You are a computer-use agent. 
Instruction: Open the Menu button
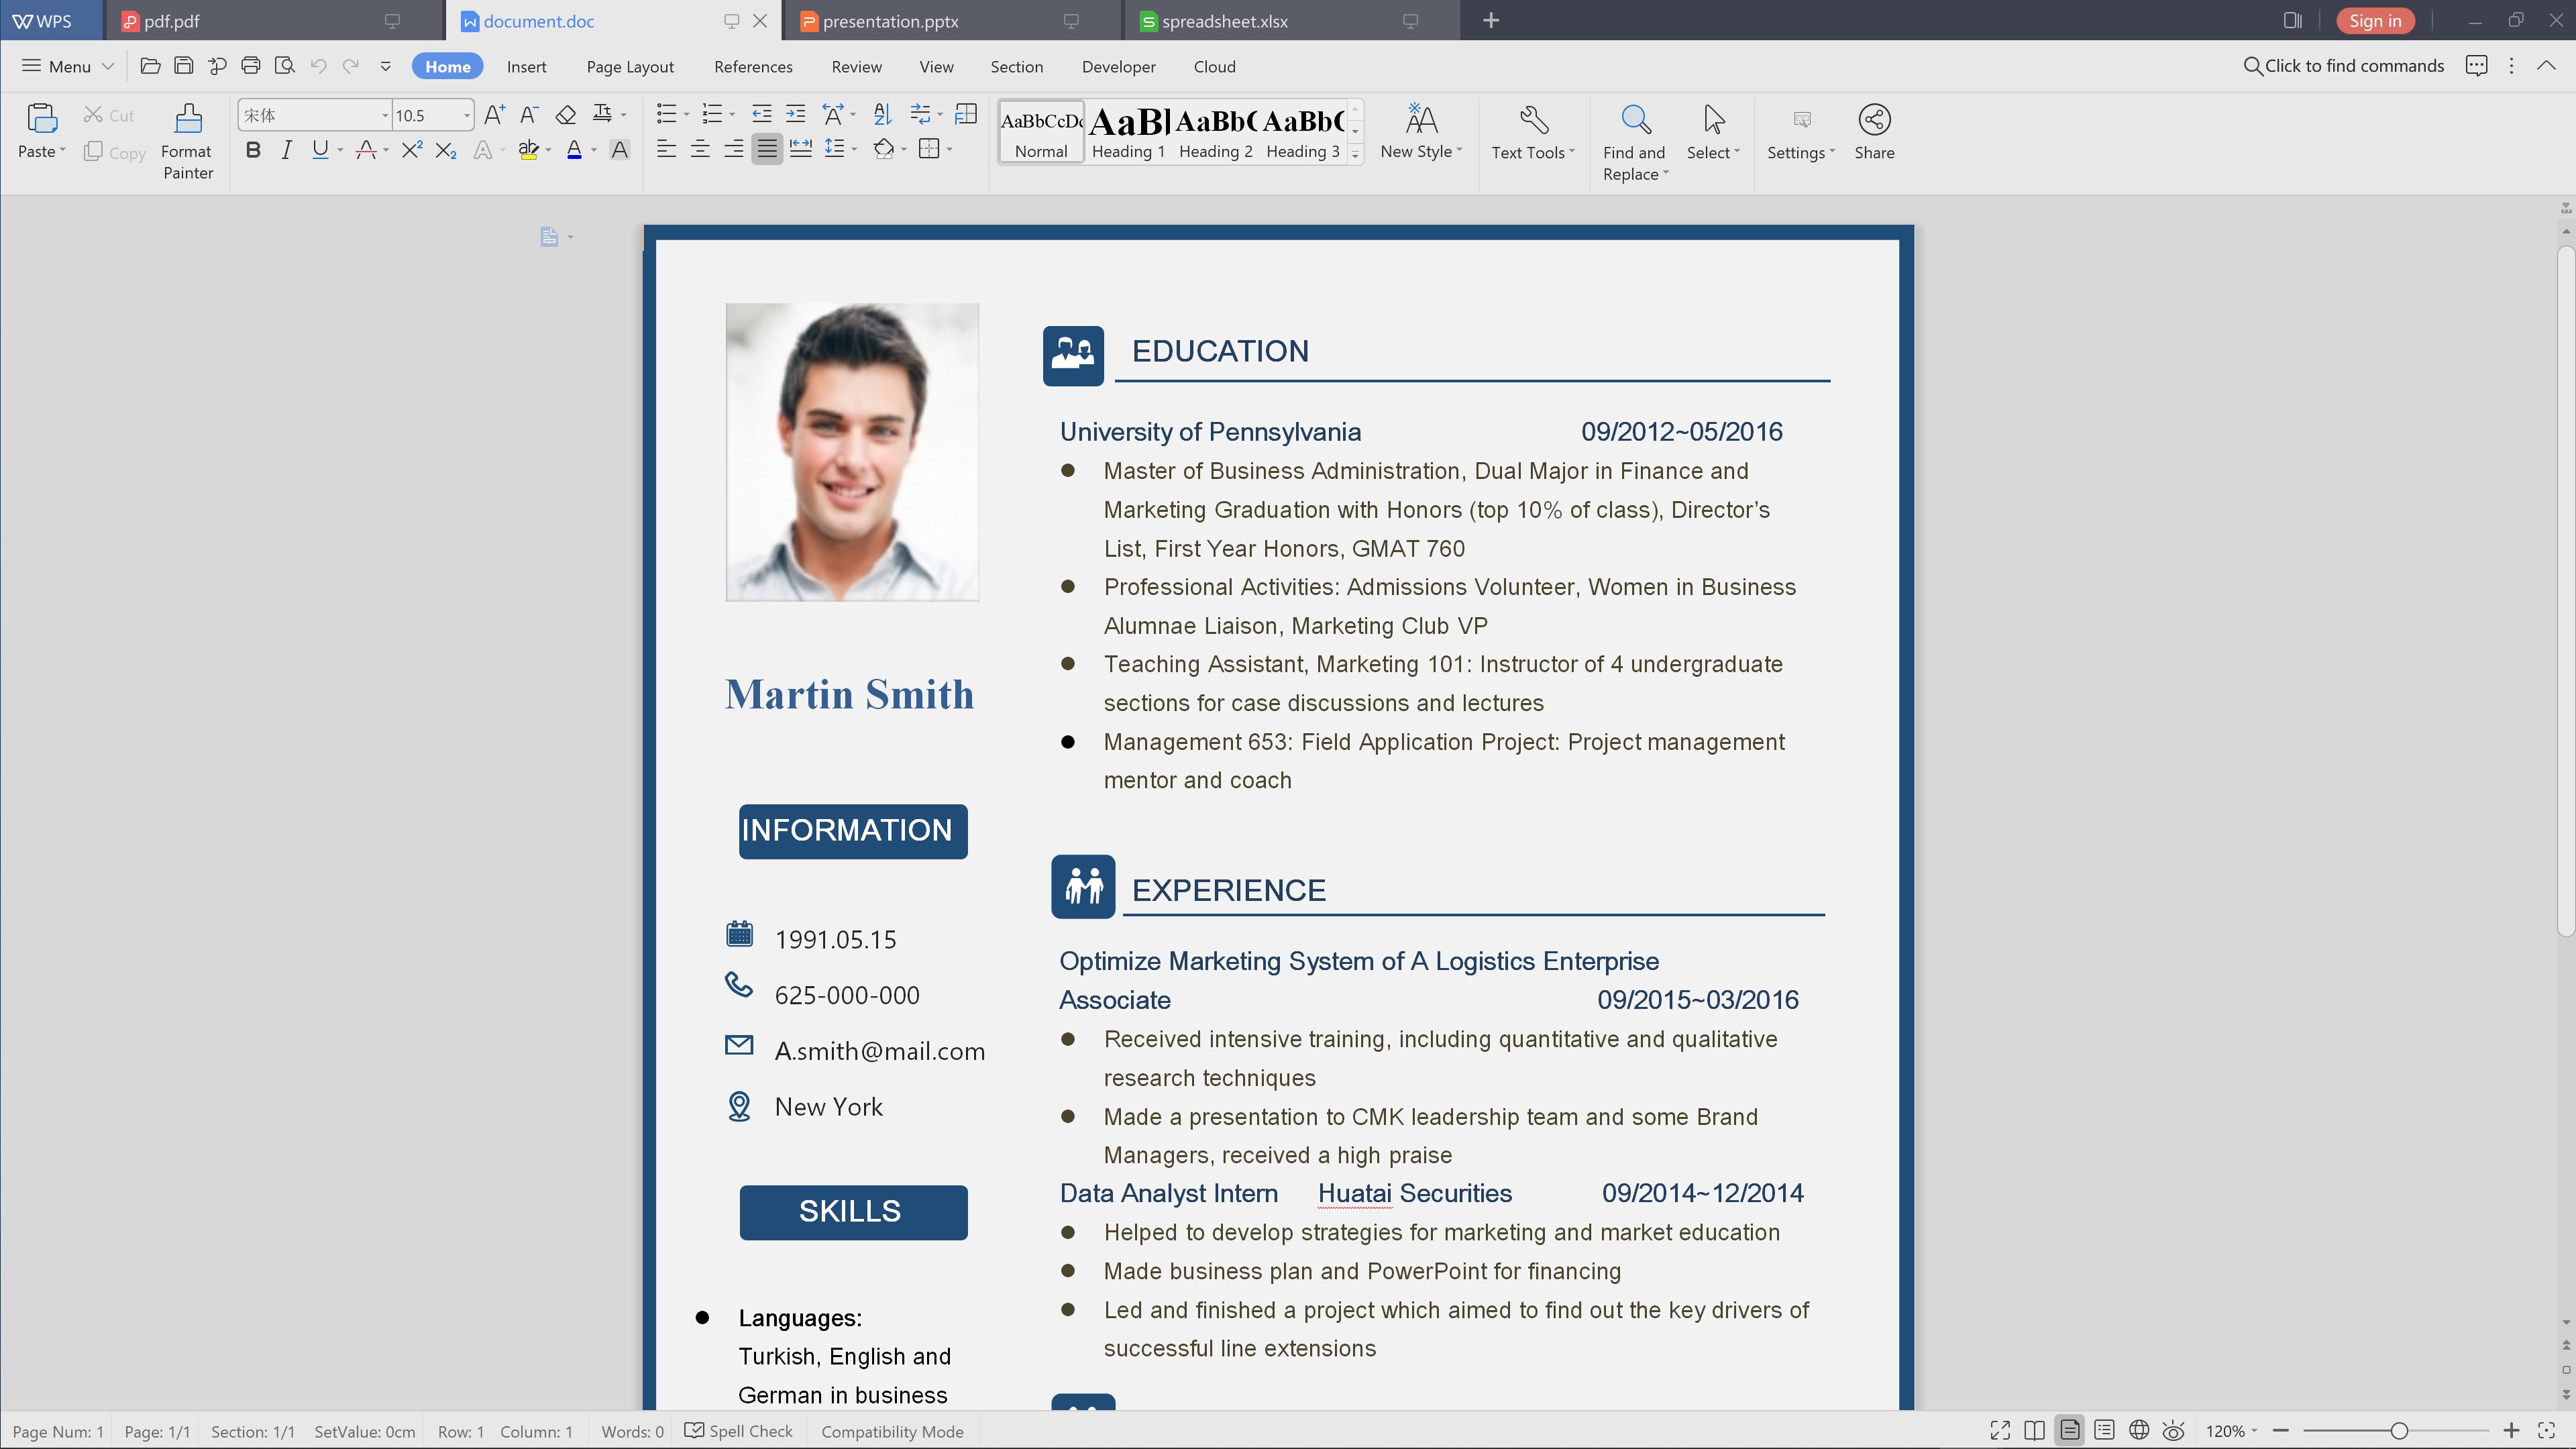click(68, 66)
